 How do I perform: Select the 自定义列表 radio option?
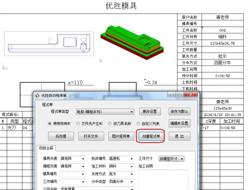pos(138,123)
